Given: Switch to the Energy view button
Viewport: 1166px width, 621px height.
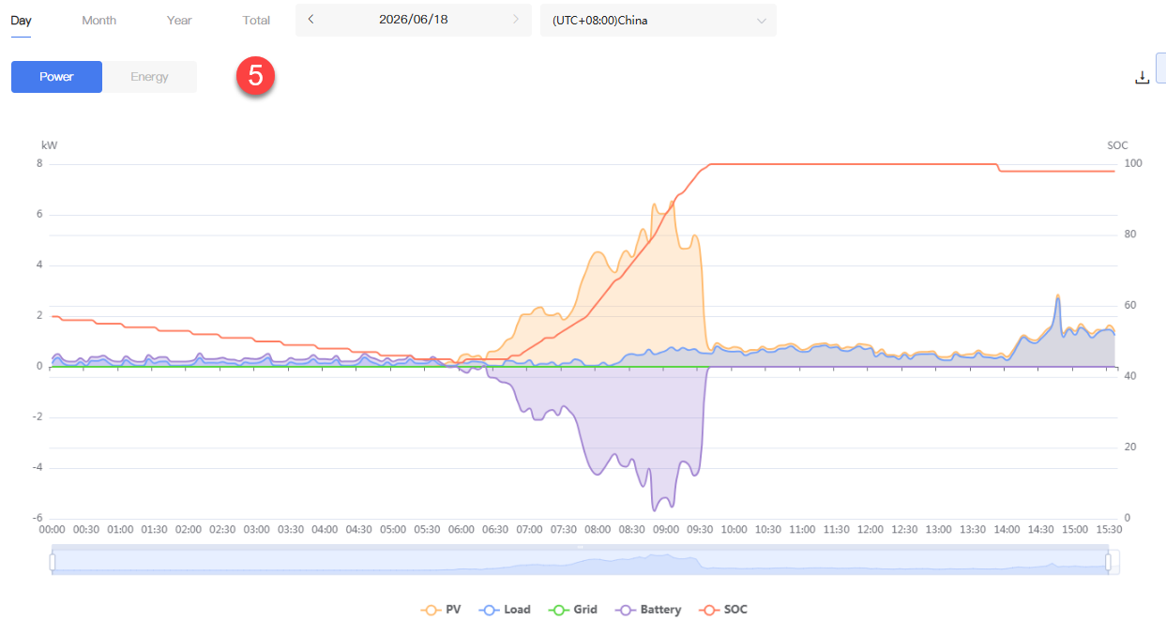Looking at the screenshot, I should [149, 77].
